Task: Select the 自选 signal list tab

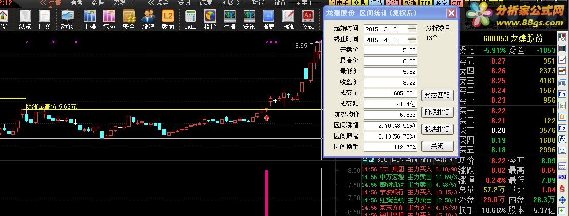Action: tap(396, 160)
